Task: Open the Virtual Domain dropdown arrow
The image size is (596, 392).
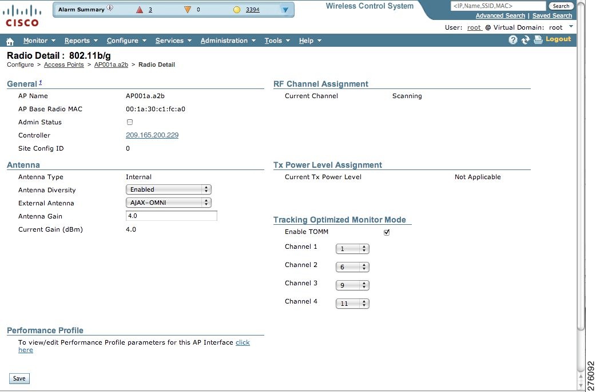Action: [x=570, y=26]
